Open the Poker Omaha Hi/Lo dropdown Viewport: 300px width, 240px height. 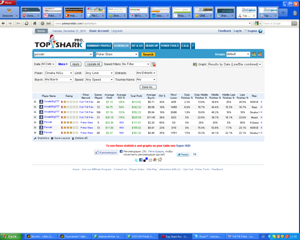[x=59, y=73]
